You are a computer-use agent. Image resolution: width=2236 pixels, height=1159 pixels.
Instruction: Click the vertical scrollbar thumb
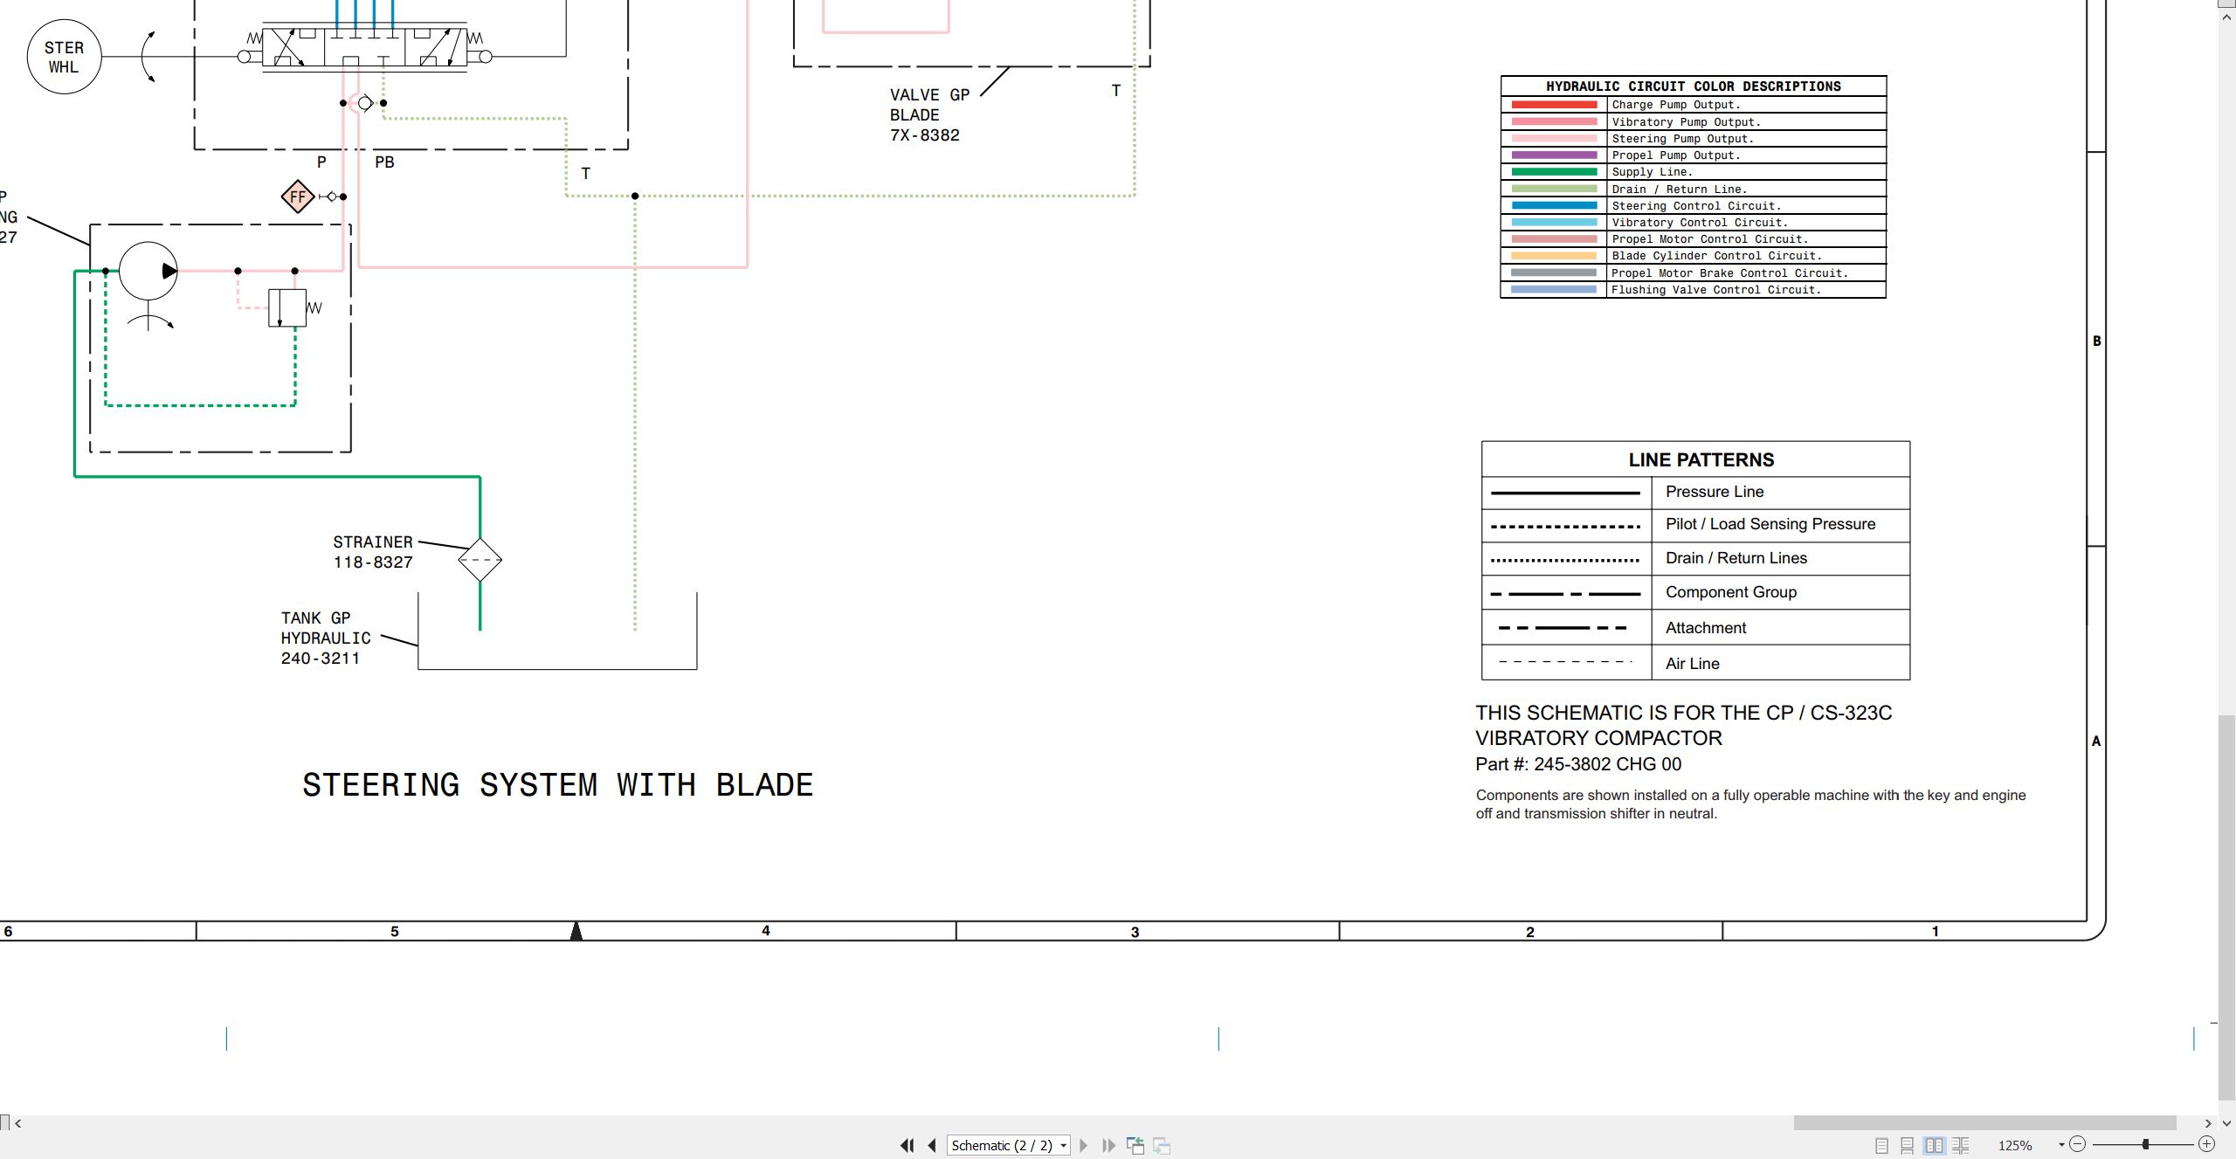pyautogui.click(x=2227, y=908)
